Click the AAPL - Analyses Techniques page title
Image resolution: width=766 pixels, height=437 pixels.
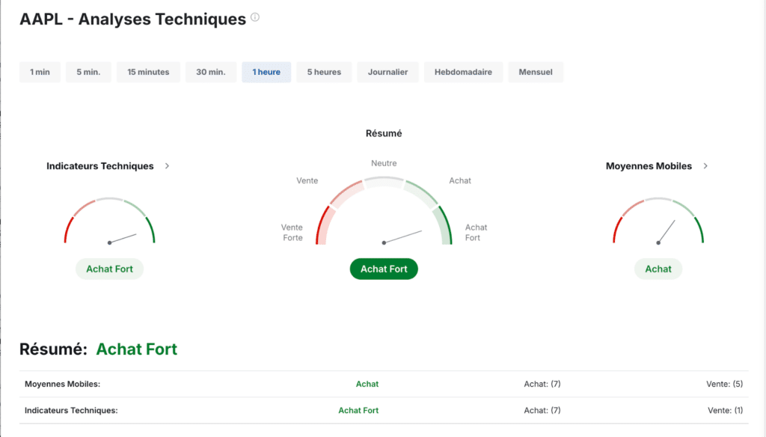click(x=133, y=19)
